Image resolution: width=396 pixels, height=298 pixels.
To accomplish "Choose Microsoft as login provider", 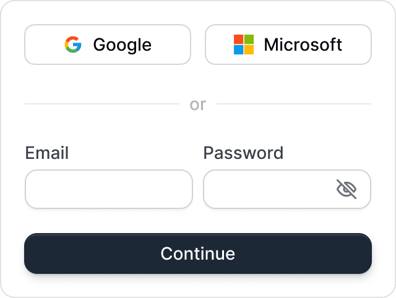I will click(288, 45).
